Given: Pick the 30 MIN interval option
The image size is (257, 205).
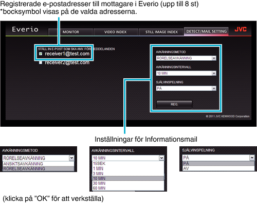Looking at the screenshot, I should (x=128, y=183).
